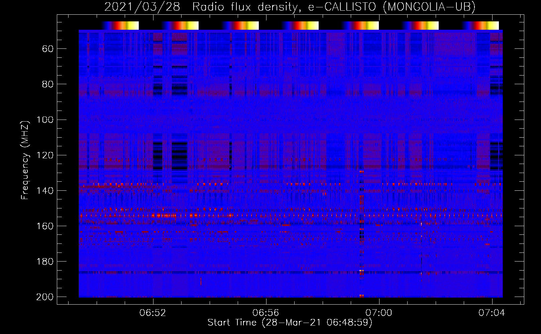Click the 140 frequency tick label
541x334 pixels.
(x=45, y=191)
